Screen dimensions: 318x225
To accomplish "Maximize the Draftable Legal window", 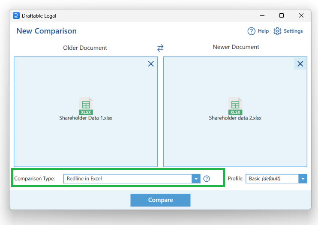I will [282, 15].
